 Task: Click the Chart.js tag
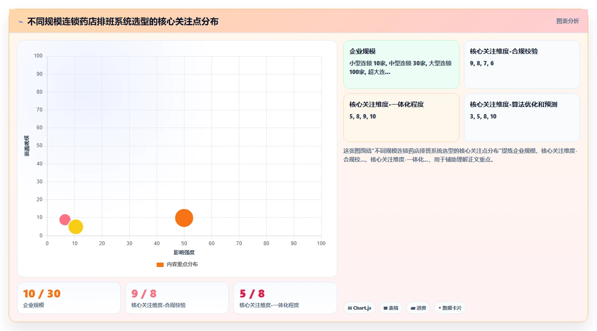click(359, 308)
